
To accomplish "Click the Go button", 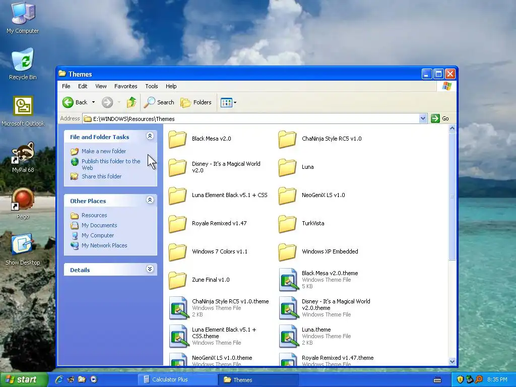I will 440,118.
